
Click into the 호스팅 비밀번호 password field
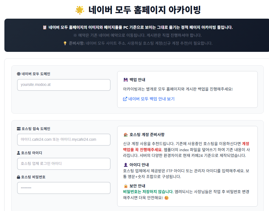[x=64, y=188]
